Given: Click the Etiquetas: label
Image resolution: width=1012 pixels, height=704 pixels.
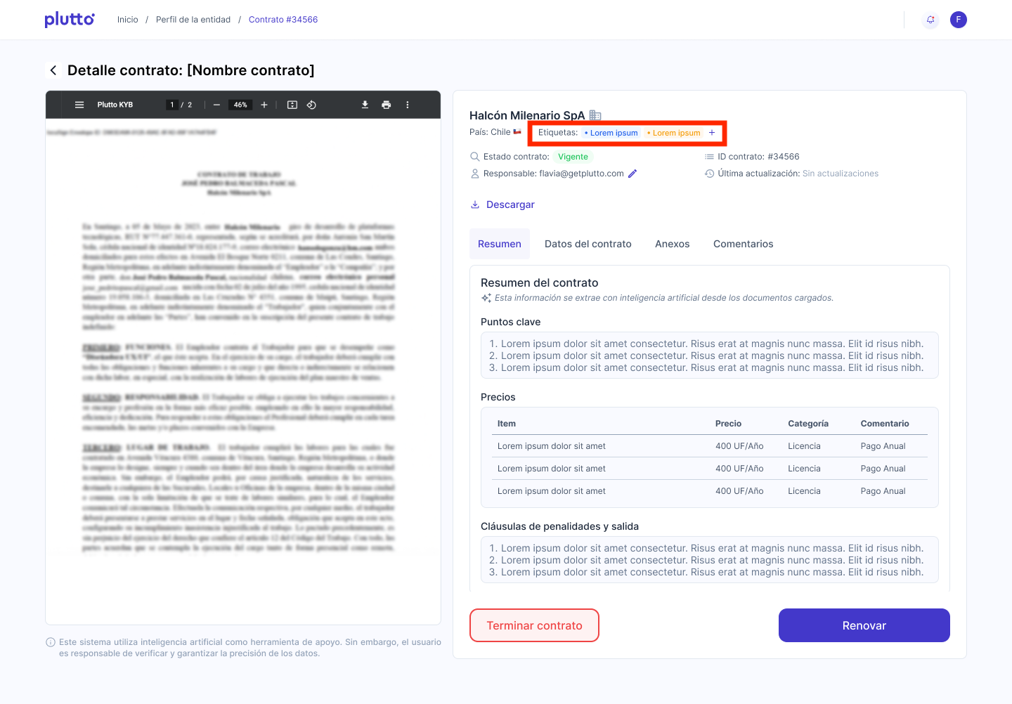Looking at the screenshot, I should pos(558,132).
